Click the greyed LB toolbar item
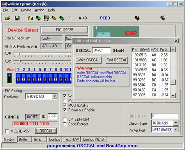The image size is (185, 150). (69, 18)
